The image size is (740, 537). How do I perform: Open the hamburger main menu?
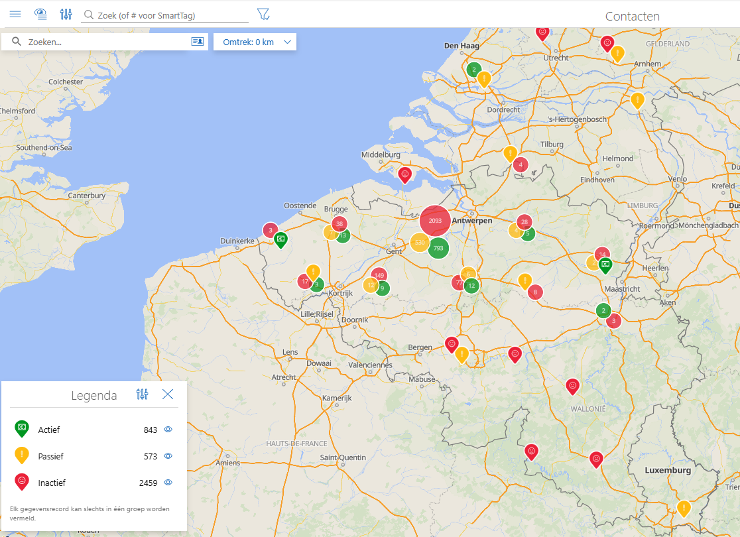point(15,14)
